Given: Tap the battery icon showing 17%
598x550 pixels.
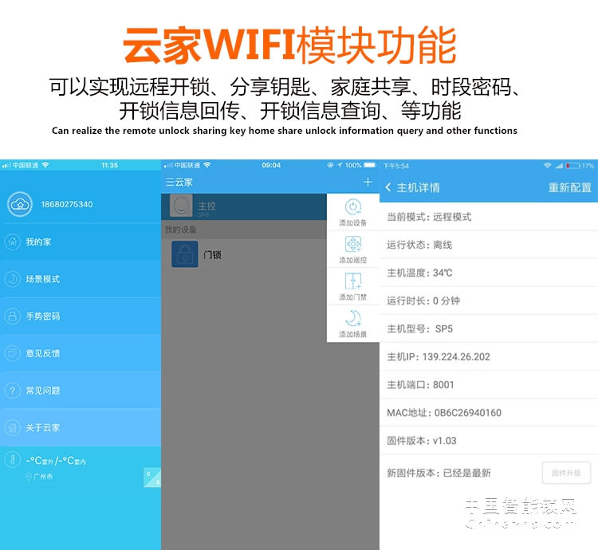Looking at the screenshot, I should [x=572, y=166].
